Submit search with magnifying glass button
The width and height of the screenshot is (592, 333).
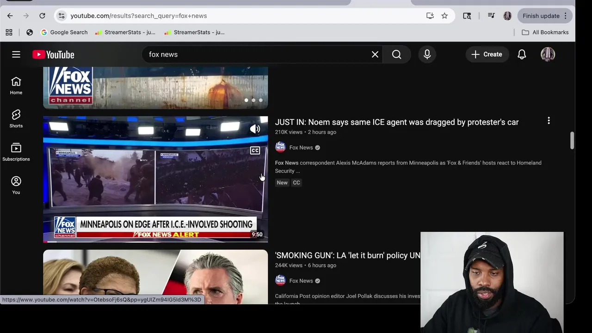coord(397,55)
